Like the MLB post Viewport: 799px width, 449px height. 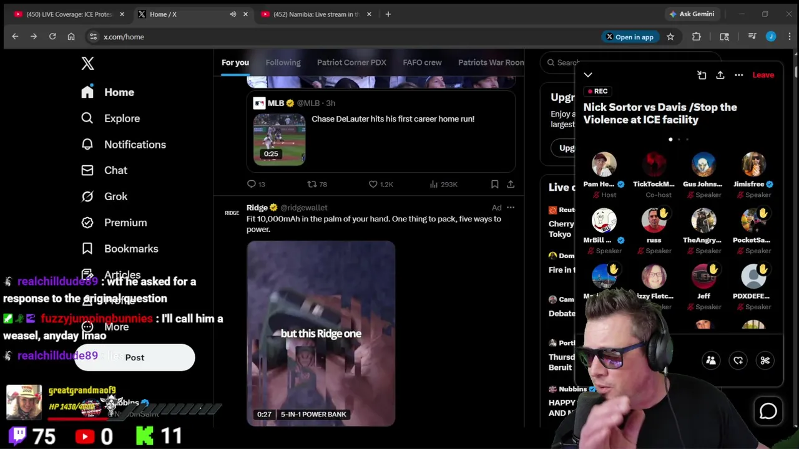tap(381, 184)
